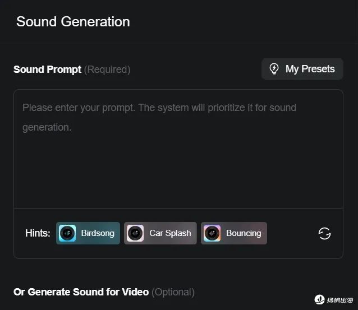Click the (Required) indicator text
The height and width of the screenshot is (310, 358).
107,70
